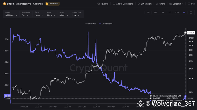This screenshot has height=110, width=197.
Task: Click the 1.81M reserve axis label
Action: tap(7, 96)
